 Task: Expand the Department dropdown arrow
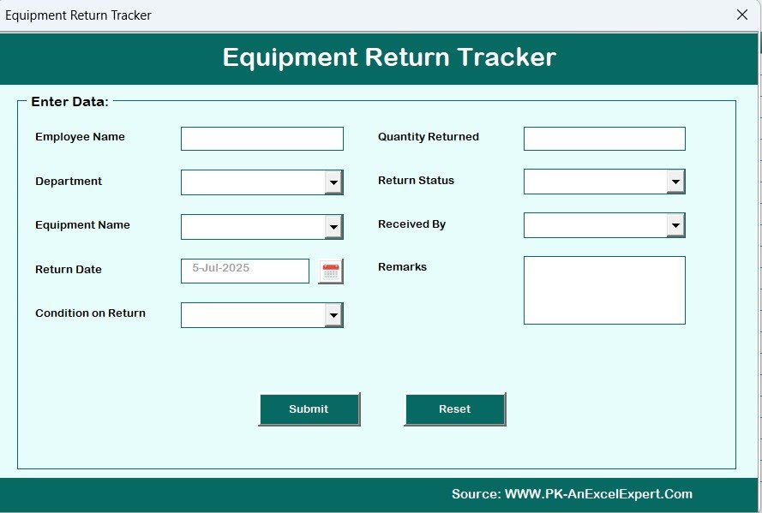[x=334, y=182]
